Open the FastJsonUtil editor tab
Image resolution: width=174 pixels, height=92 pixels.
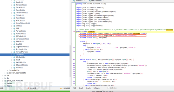96,1
